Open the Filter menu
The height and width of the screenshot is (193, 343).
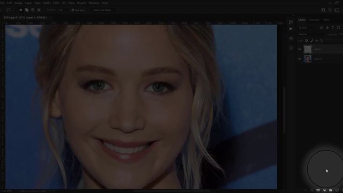click(56, 3)
